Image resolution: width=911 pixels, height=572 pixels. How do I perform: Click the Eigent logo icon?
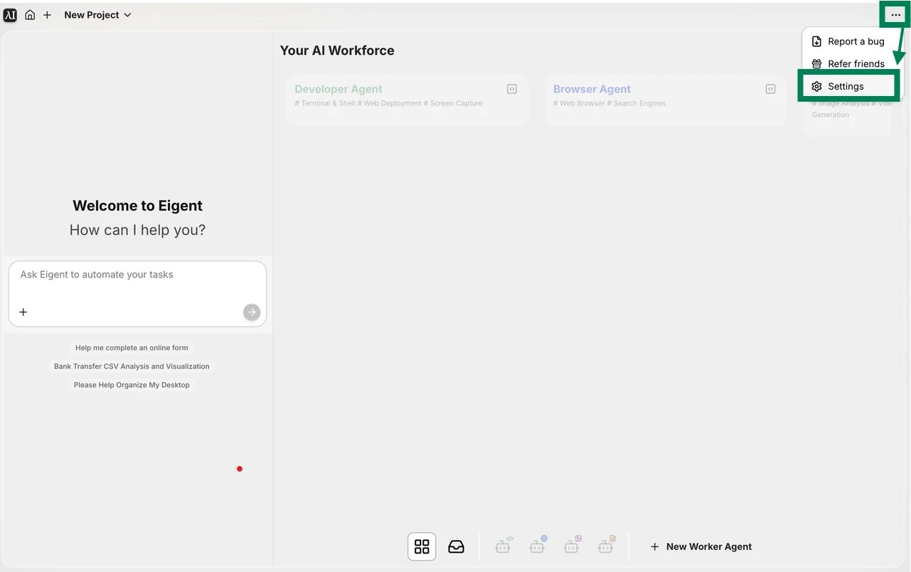click(x=10, y=15)
